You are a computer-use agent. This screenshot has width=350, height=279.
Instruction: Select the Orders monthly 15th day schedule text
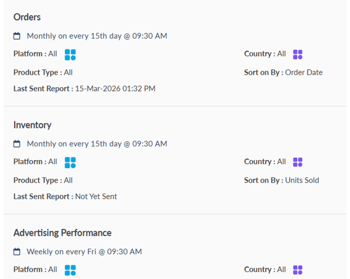click(97, 36)
